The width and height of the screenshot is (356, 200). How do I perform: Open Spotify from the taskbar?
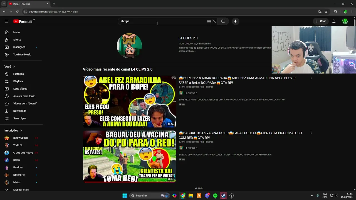pyautogui.click(x=215, y=196)
